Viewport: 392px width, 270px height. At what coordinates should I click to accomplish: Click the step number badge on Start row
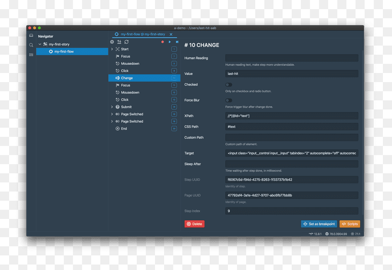pos(174,49)
